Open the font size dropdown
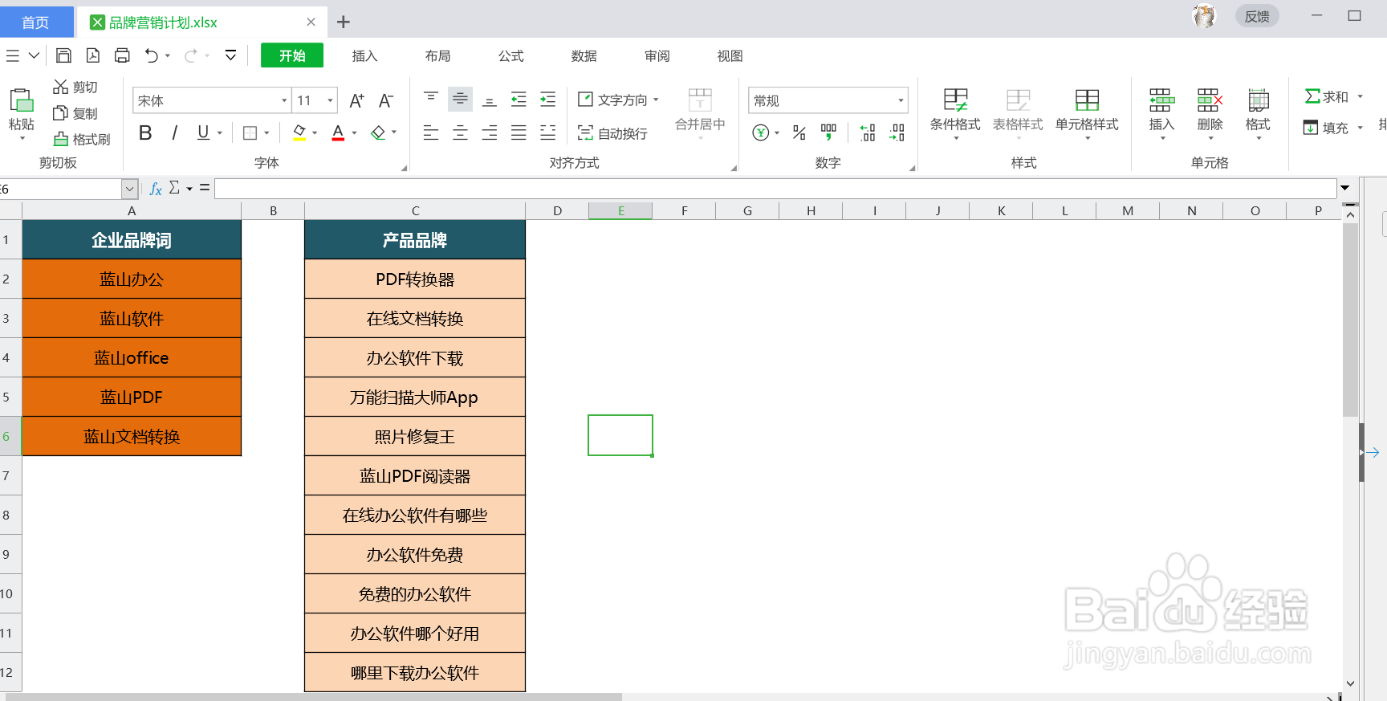Viewport: 1387px width, 701px height. tap(330, 100)
